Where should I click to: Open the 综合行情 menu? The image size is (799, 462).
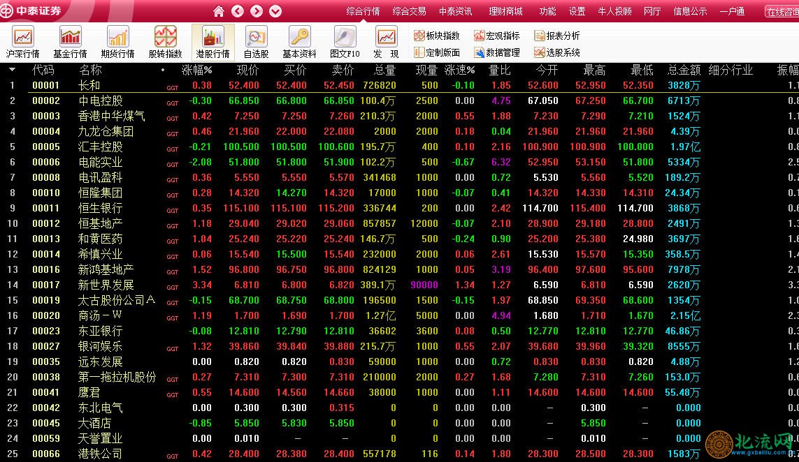click(x=363, y=11)
